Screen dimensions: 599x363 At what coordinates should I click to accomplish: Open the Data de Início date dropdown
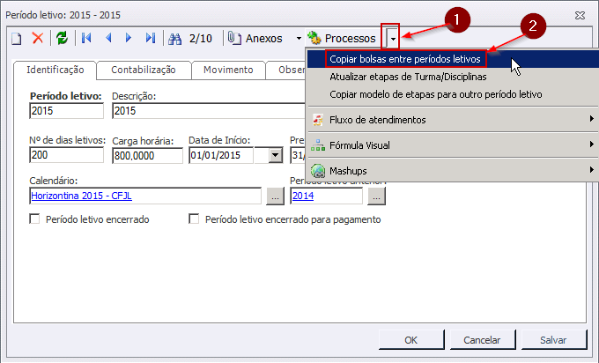(x=275, y=155)
